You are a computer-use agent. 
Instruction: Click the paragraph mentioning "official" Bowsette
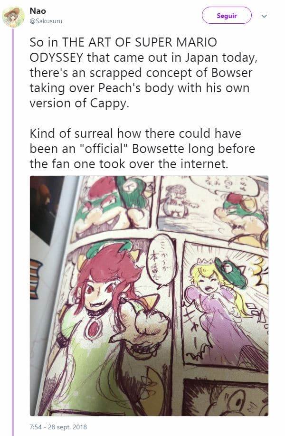pos(142,149)
